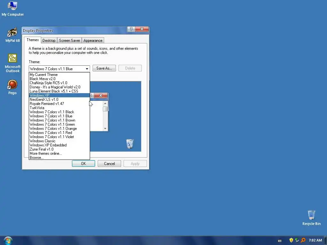Choose Windows 7 Colors v1.1 Violet
Viewport: 327px width, 245px height.
[x=59, y=137]
